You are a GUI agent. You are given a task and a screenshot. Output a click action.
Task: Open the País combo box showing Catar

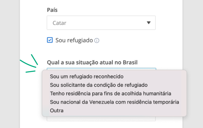tap(101, 23)
